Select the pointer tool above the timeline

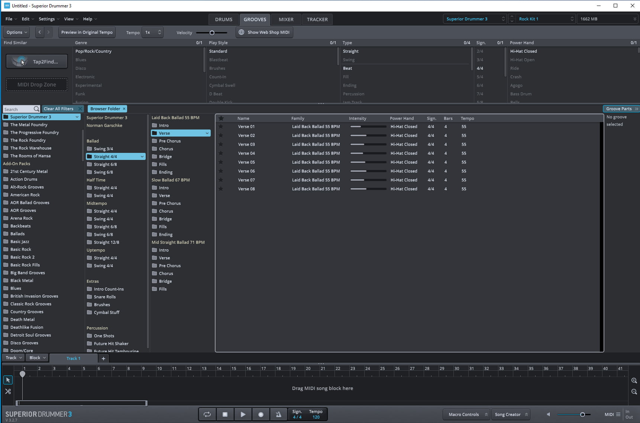point(8,380)
